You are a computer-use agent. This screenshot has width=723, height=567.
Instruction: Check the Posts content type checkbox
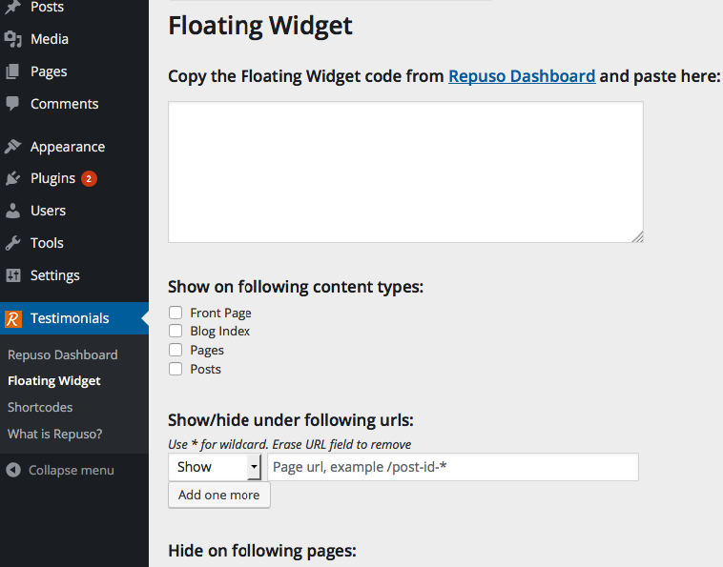click(x=176, y=369)
